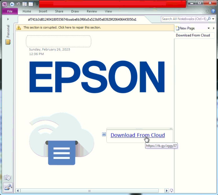Click the warning triangle icon
The height and width of the screenshot is (195, 218).
19,28
